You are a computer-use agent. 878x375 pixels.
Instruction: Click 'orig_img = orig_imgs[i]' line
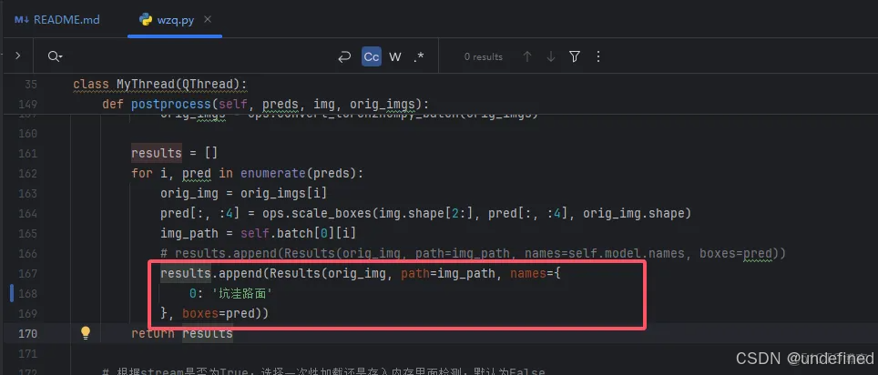(243, 193)
